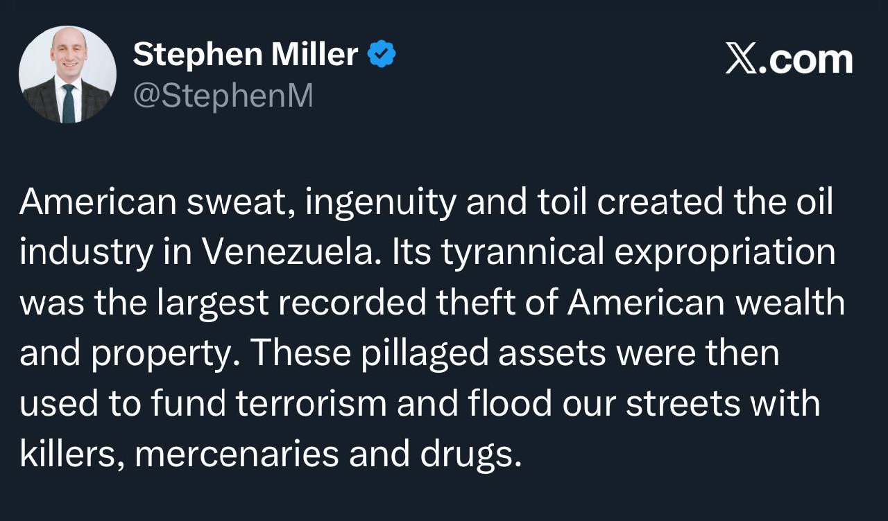Click the word "Venezuela" in the post
The image size is (888, 521).
[292, 254]
